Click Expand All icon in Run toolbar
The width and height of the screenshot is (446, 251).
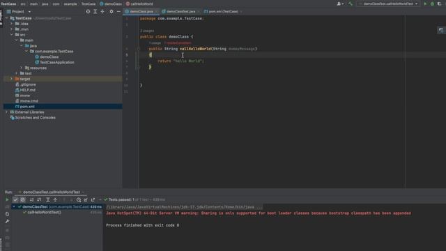point(48,200)
